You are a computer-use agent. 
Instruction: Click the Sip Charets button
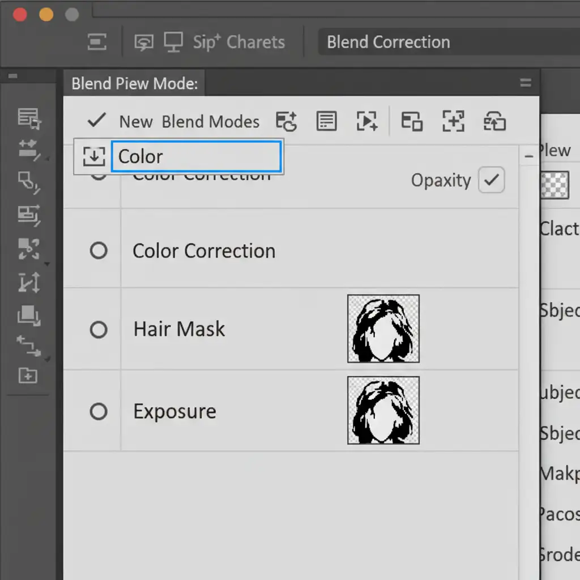click(238, 42)
